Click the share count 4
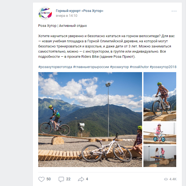The image size is (186, 186). pyautogui.click(x=87, y=179)
